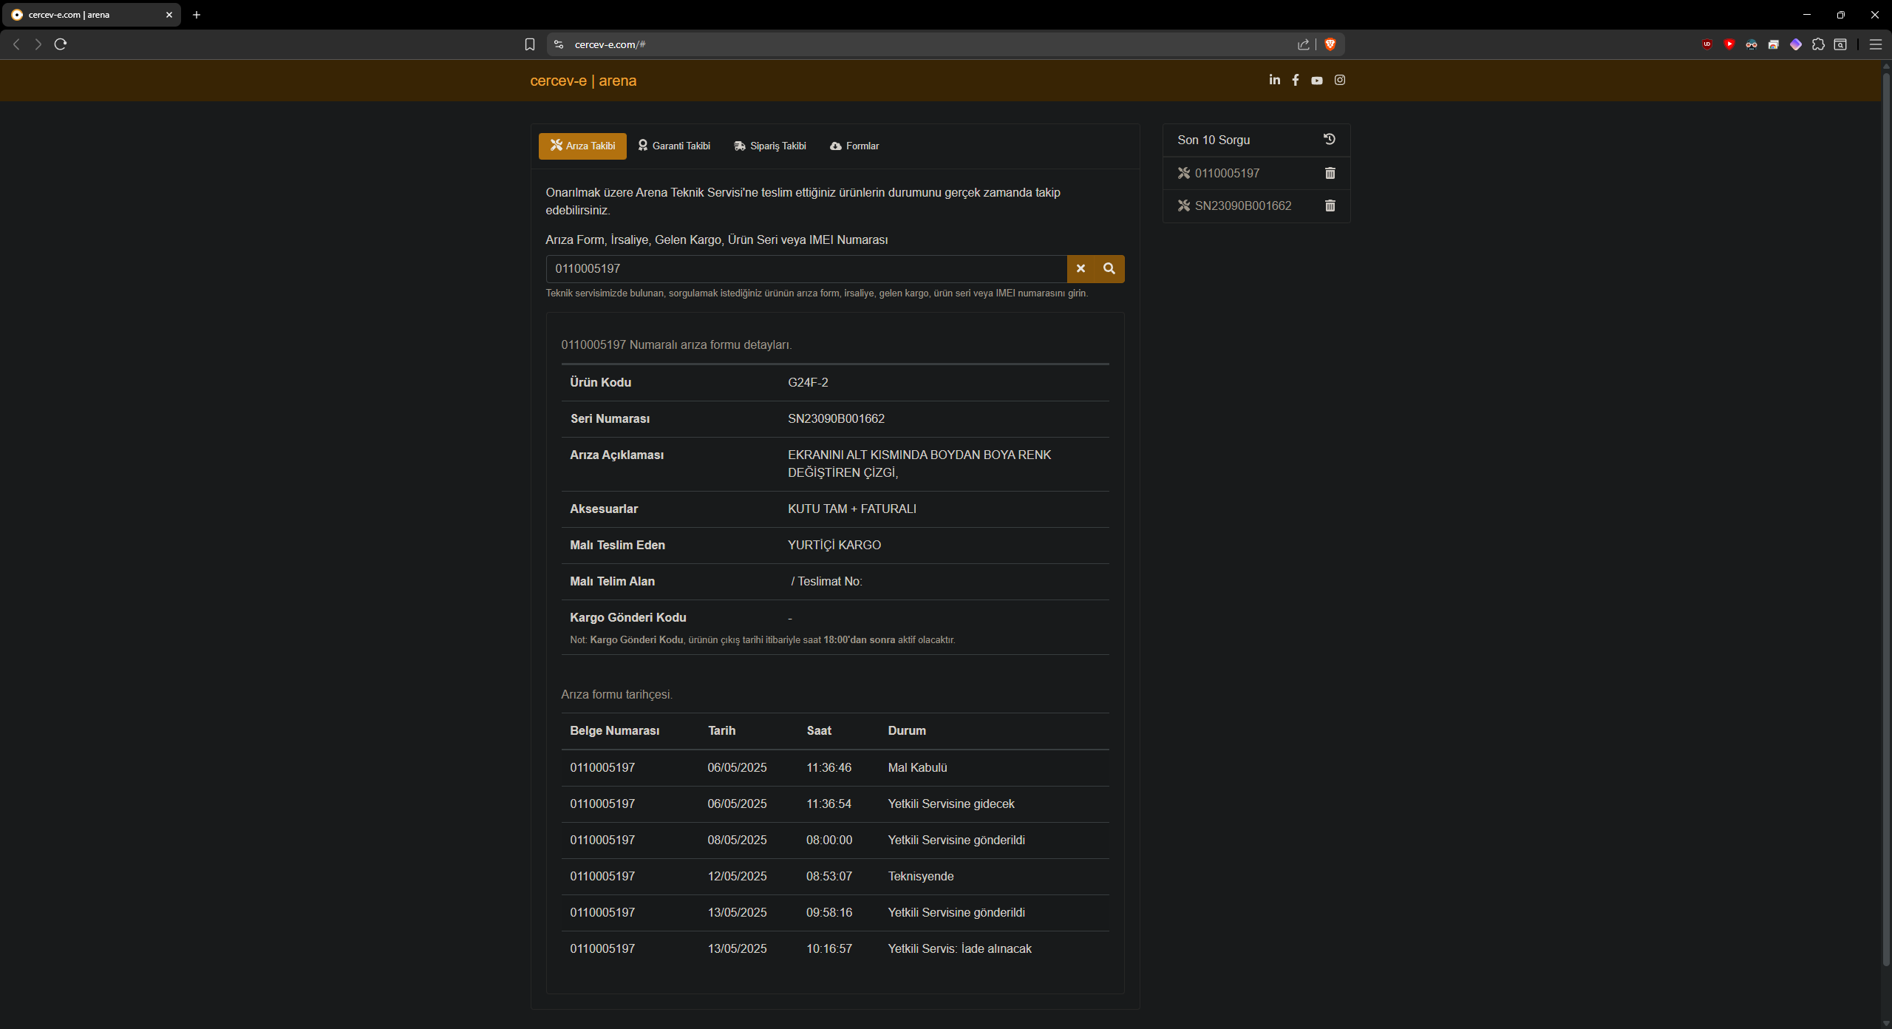Click the Mal Kabulü status row
The width and height of the screenshot is (1892, 1029).
pos(835,767)
